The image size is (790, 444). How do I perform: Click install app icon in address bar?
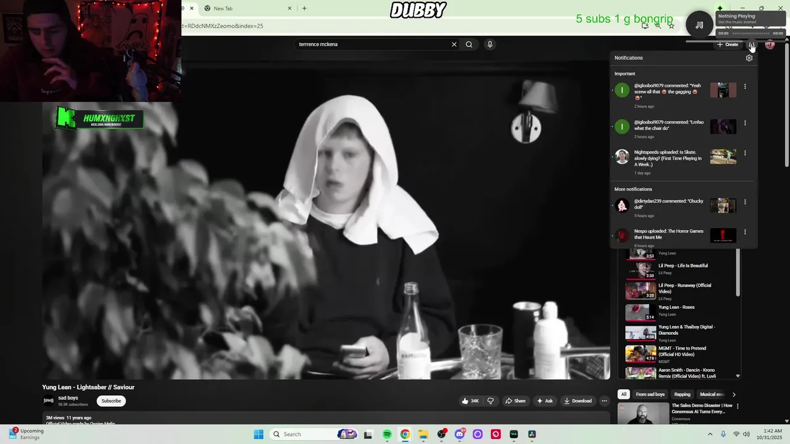(x=645, y=26)
